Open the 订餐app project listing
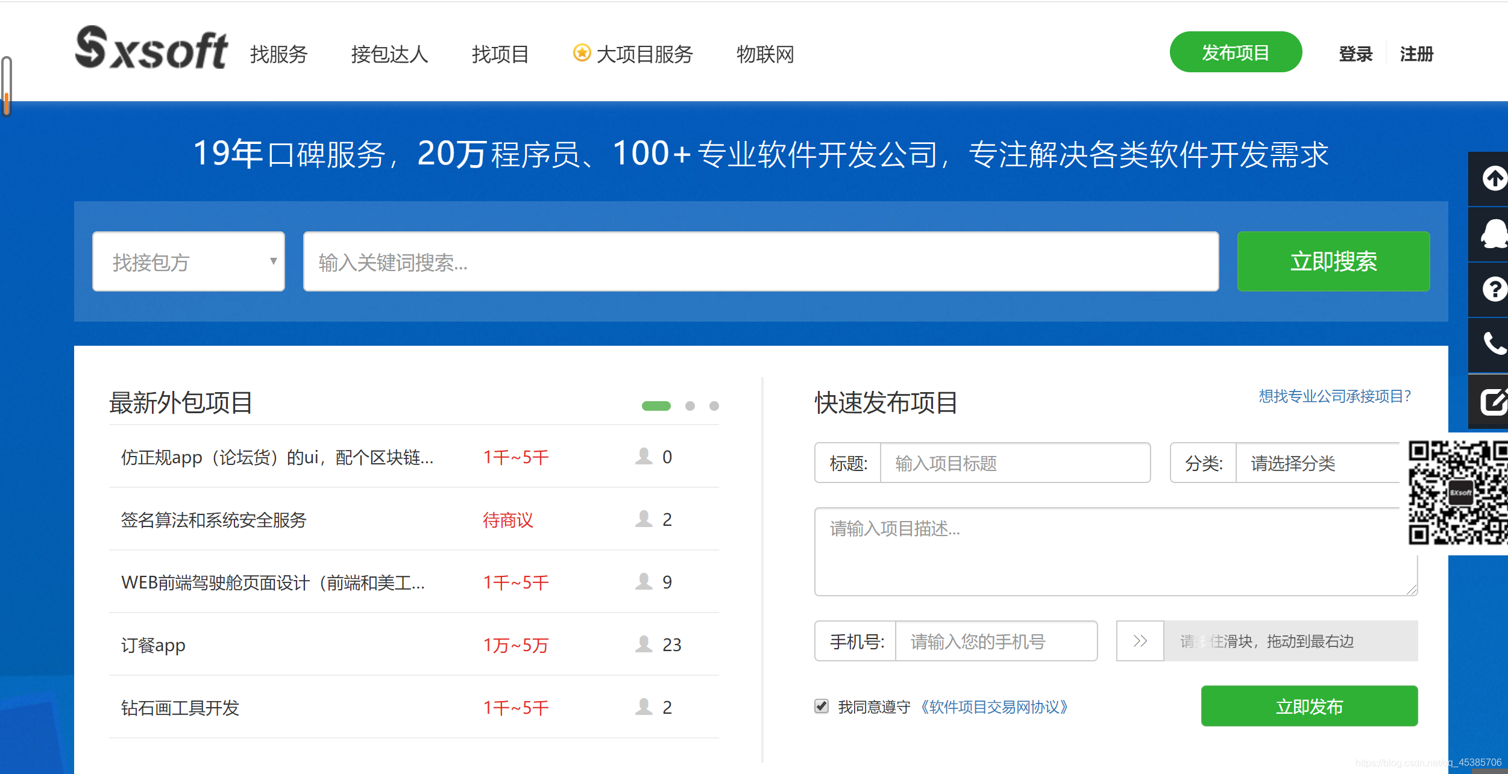This screenshot has height=774, width=1508. coord(154,645)
